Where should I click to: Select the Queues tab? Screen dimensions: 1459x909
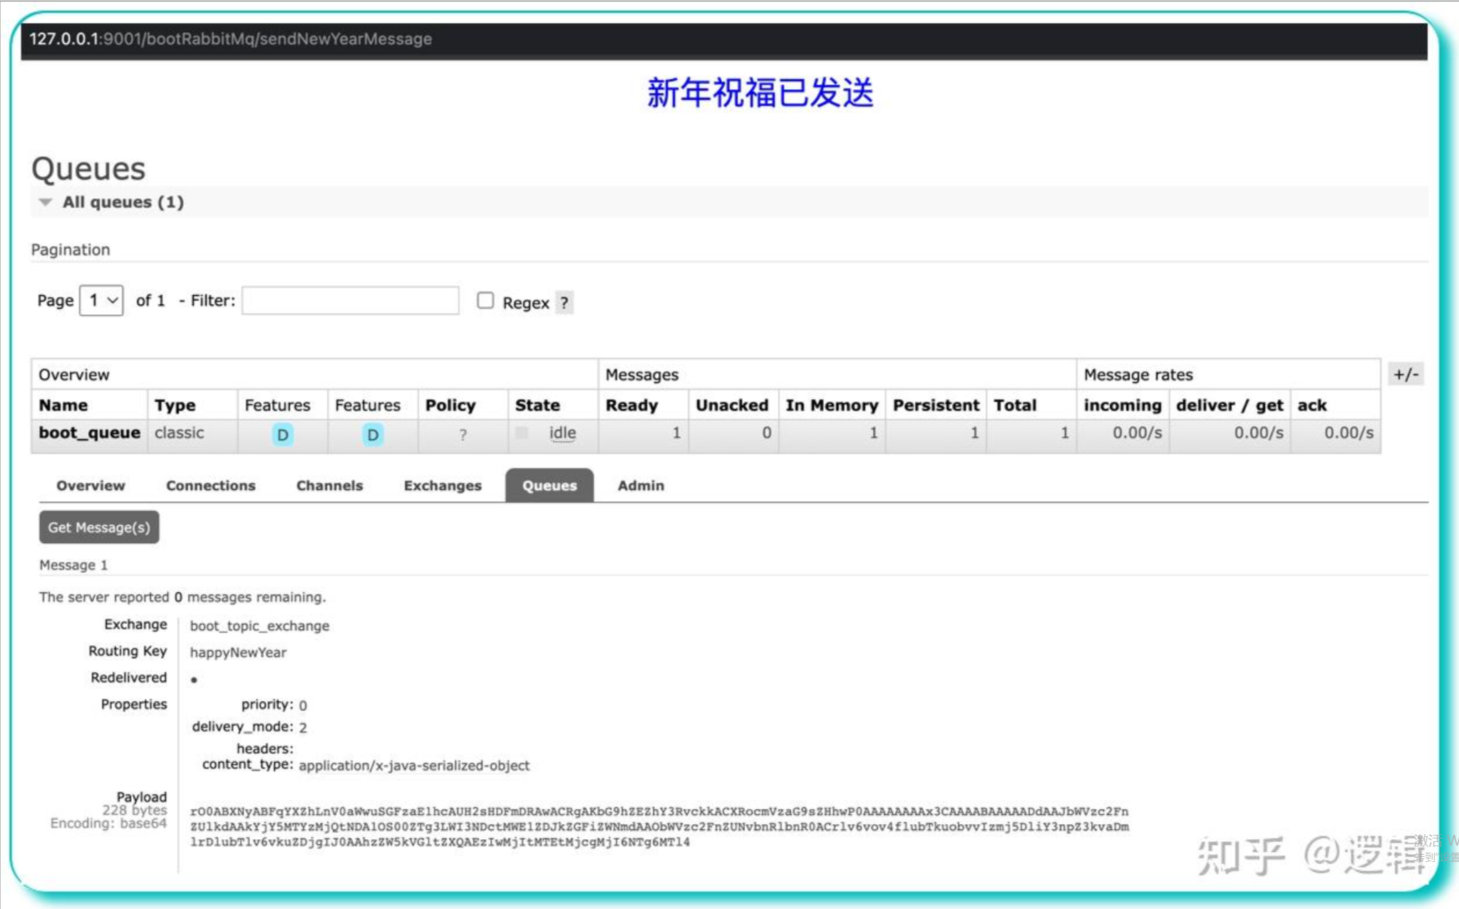point(549,486)
